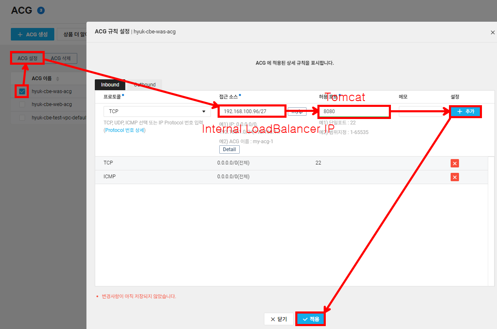This screenshot has width=497, height=329.
Task: Open the Protocol 번호 상세 link
Action: (125, 130)
